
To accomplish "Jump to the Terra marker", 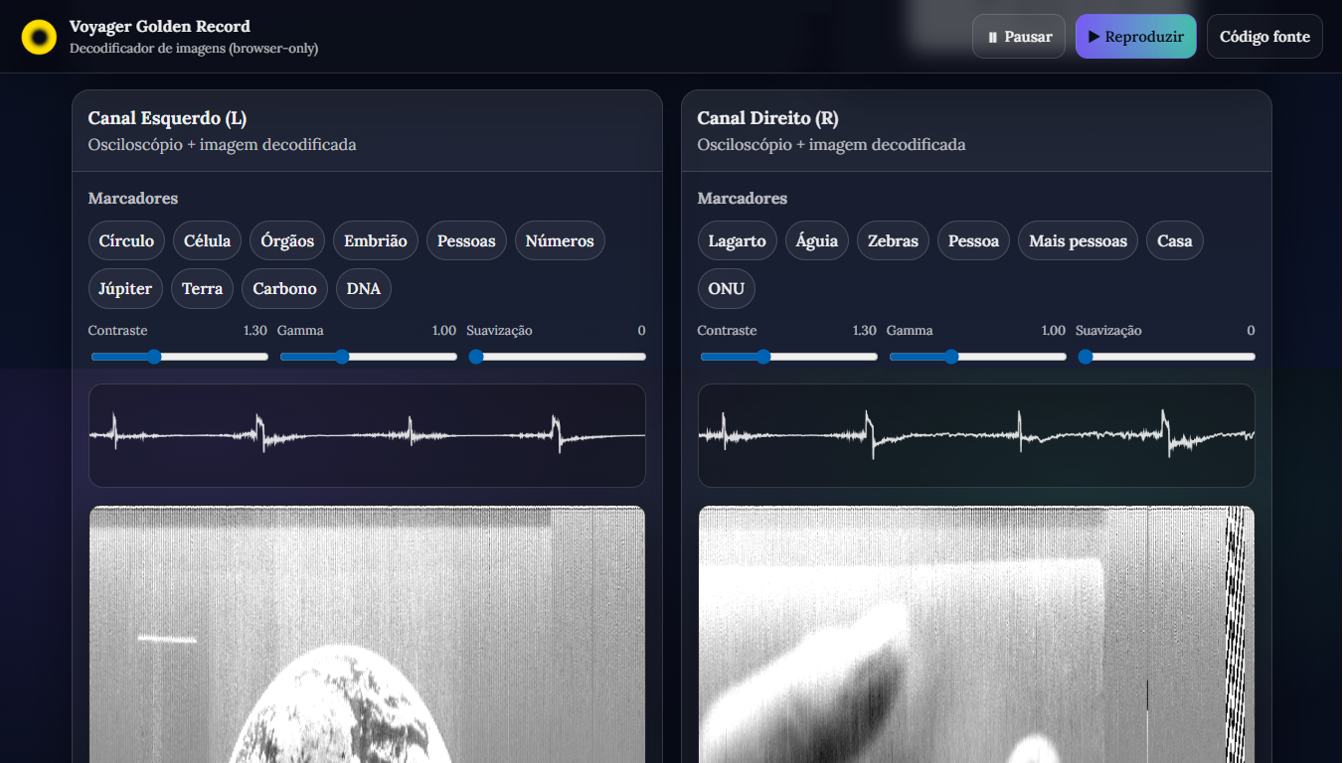I will pos(202,289).
